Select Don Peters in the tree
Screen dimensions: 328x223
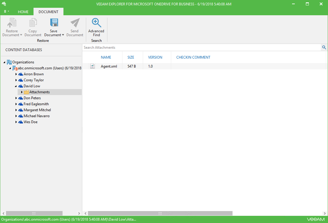point(32,98)
